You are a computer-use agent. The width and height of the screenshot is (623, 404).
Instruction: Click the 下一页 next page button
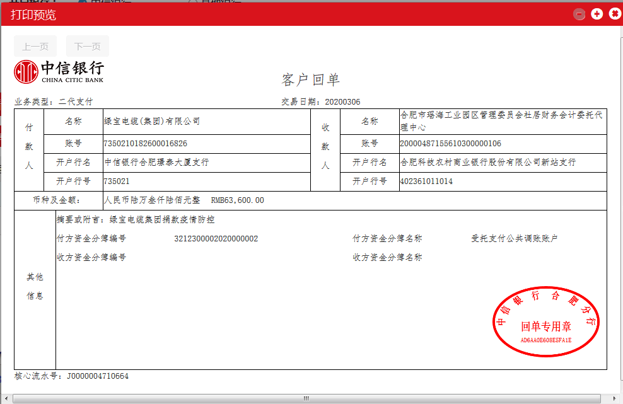pyautogui.click(x=88, y=47)
